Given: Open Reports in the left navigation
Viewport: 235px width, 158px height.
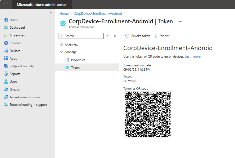Looking at the screenshot, I should click(15, 74).
